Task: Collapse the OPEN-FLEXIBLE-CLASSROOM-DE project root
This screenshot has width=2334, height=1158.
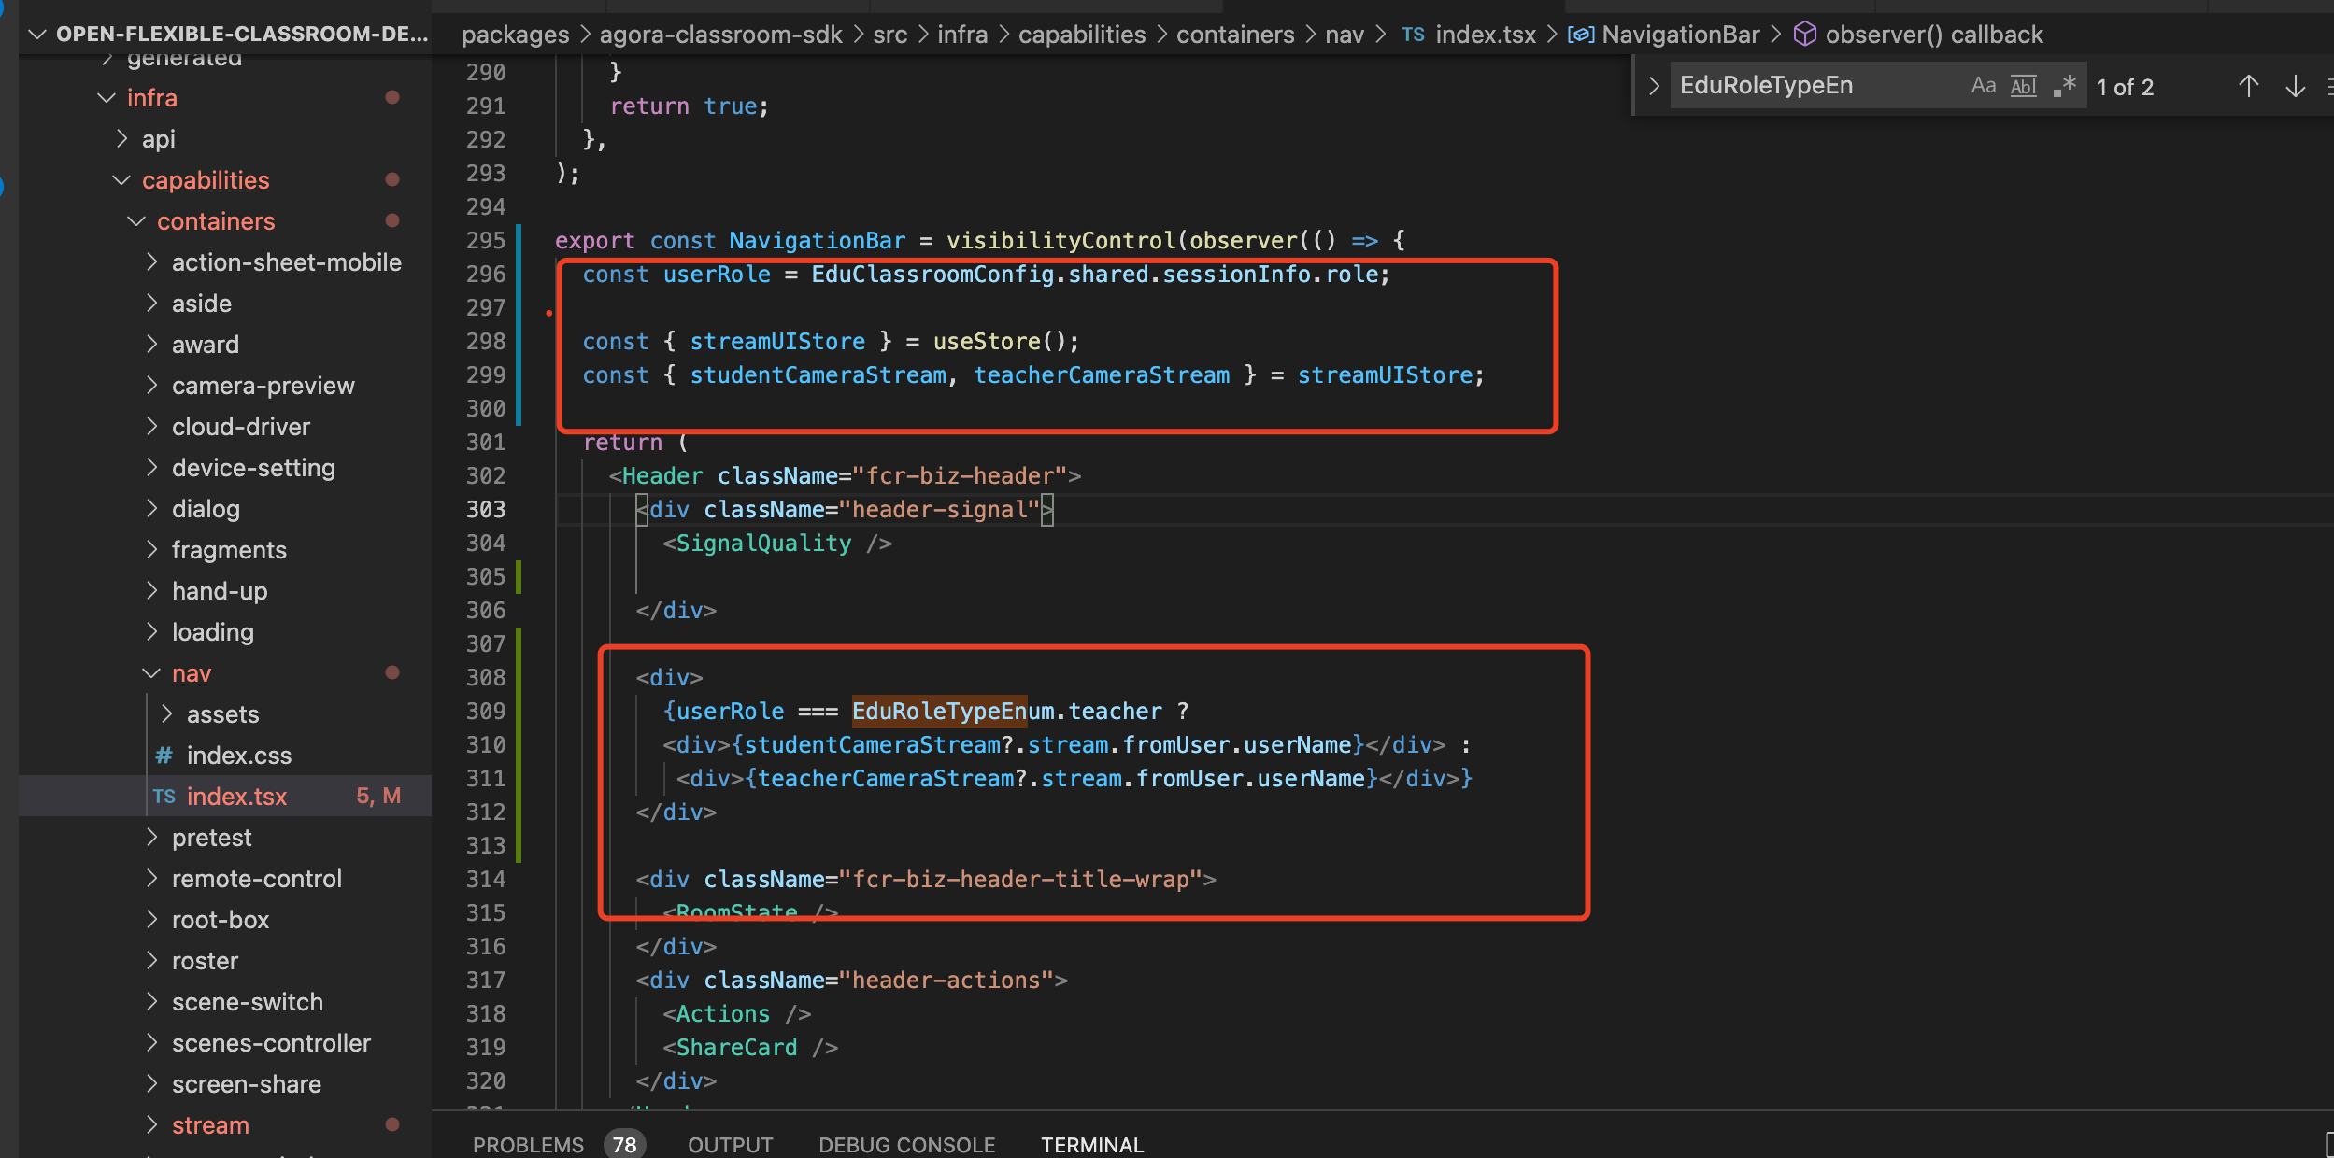Action: 36,35
